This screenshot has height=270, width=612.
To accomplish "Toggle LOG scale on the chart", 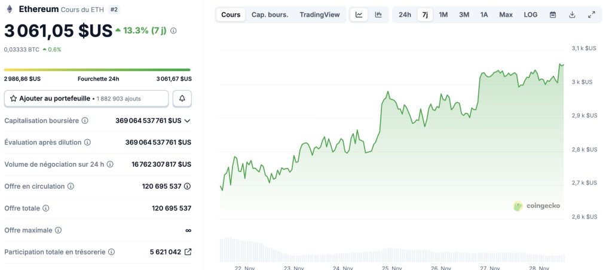I will point(530,15).
